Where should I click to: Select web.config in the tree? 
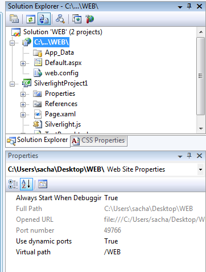[x=61, y=73]
